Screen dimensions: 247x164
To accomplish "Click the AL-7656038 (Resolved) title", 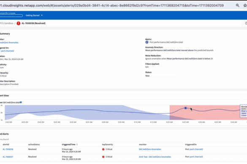I will (x=33, y=23).
